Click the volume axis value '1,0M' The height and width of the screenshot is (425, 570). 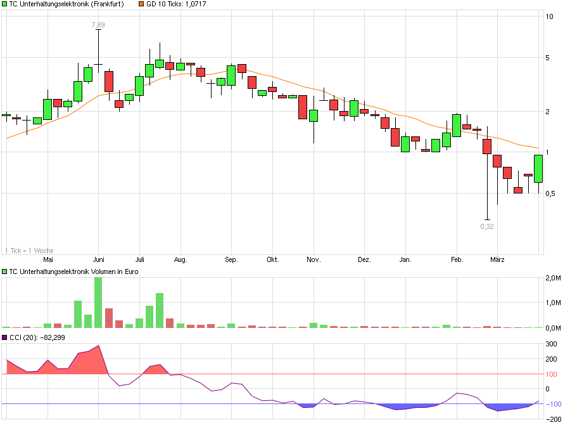(x=554, y=303)
